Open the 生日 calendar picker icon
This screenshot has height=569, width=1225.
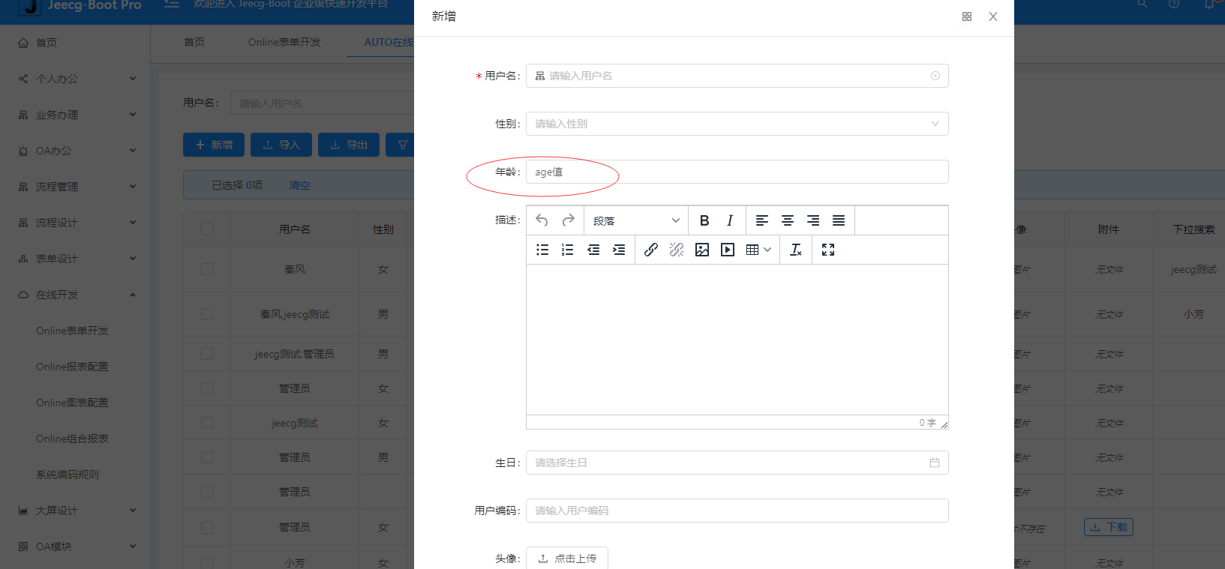[x=935, y=463]
